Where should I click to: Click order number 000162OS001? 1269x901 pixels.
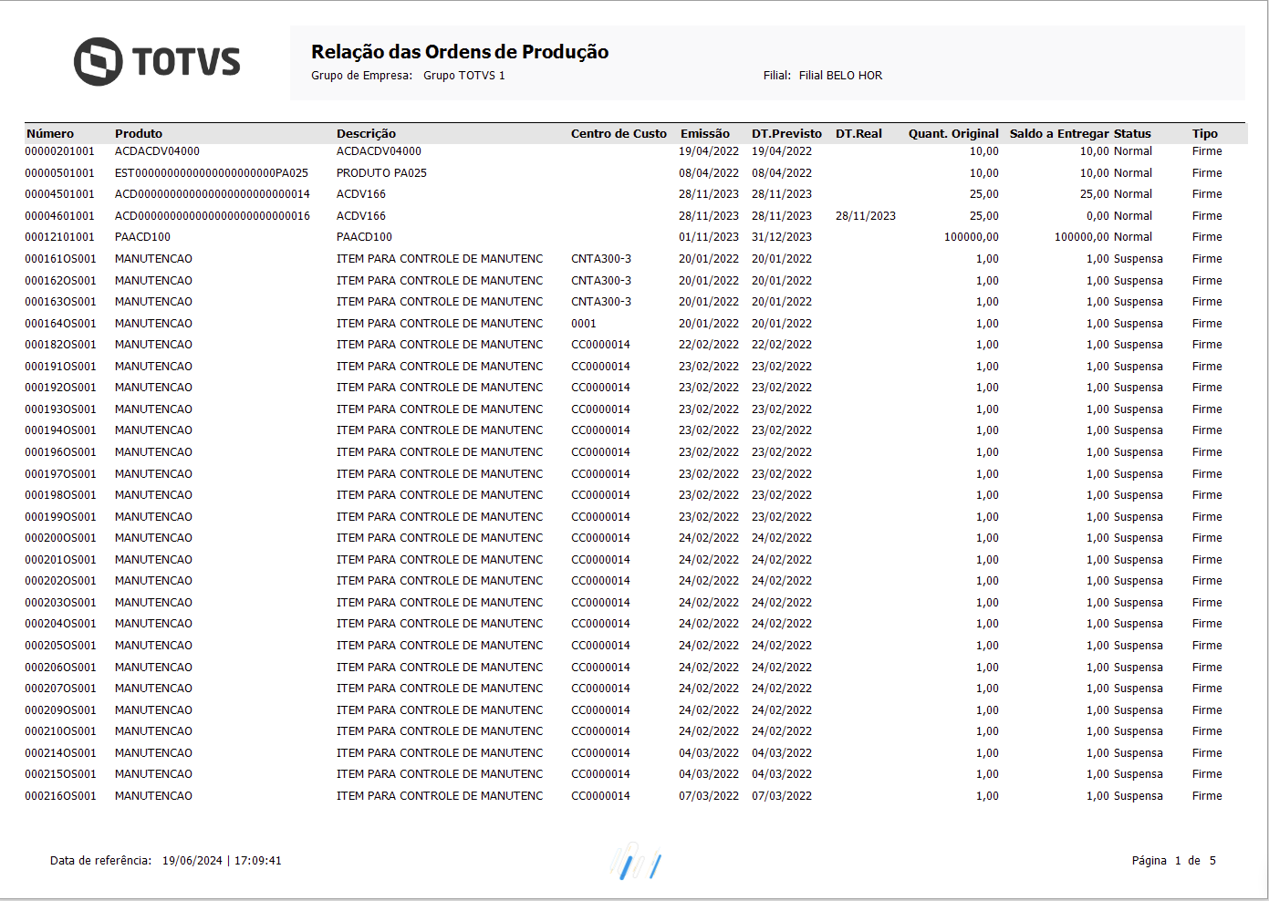pyautogui.click(x=60, y=281)
